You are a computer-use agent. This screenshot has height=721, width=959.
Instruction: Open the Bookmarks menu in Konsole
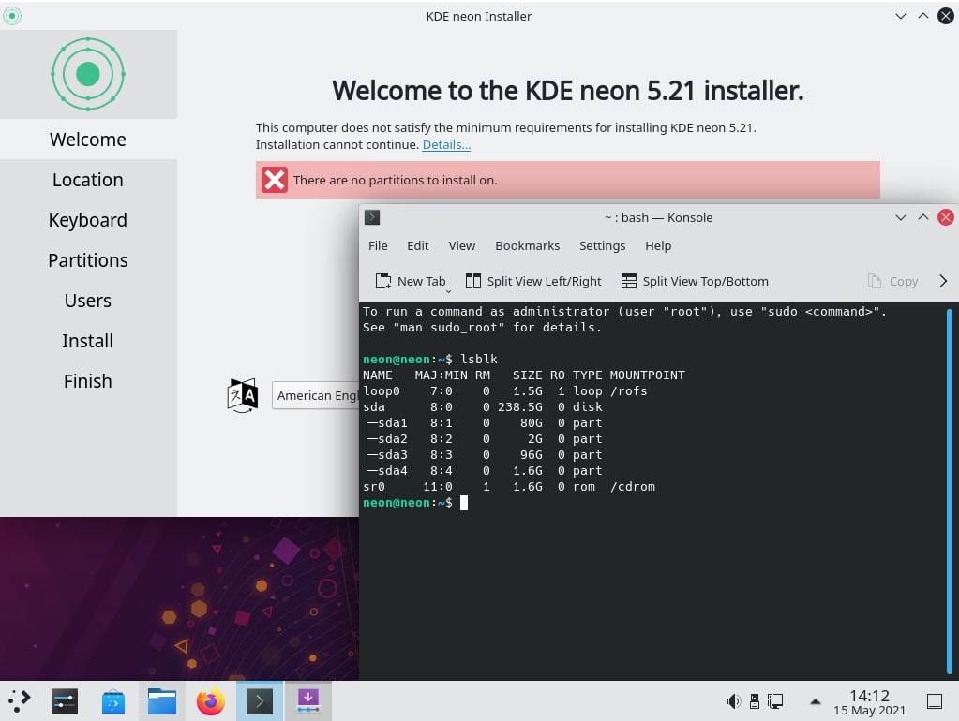[527, 245]
